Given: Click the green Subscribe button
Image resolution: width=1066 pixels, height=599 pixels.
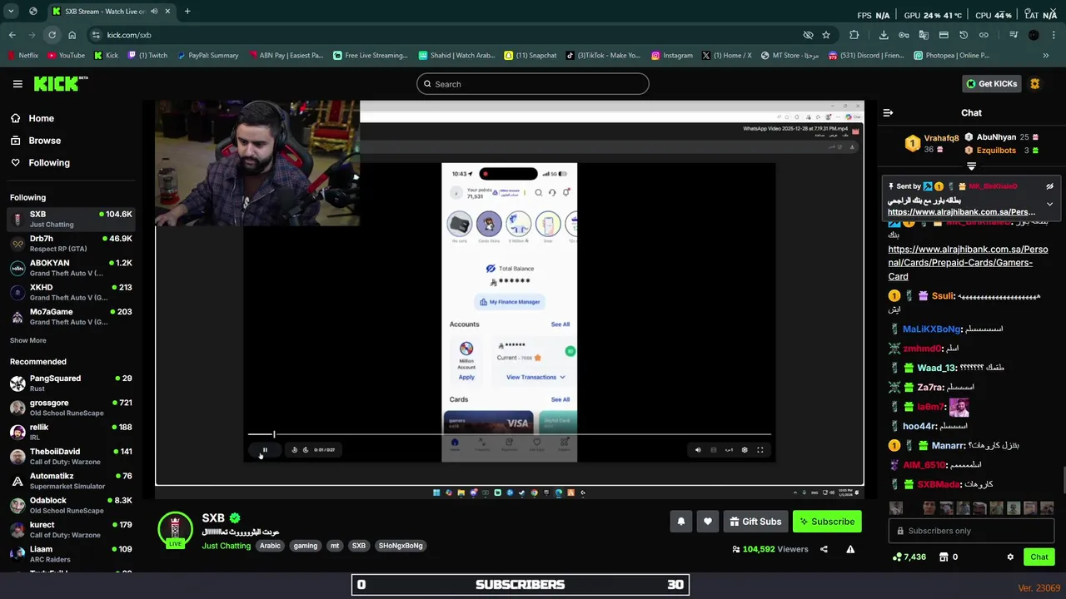Looking at the screenshot, I should pos(827,522).
